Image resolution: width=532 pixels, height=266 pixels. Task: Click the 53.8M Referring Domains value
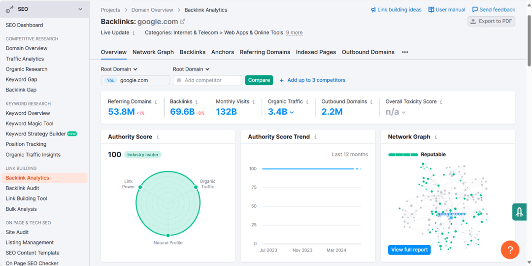122,112
